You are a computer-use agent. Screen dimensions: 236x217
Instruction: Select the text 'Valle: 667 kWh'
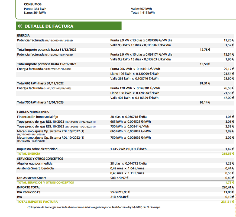click(141, 9)
